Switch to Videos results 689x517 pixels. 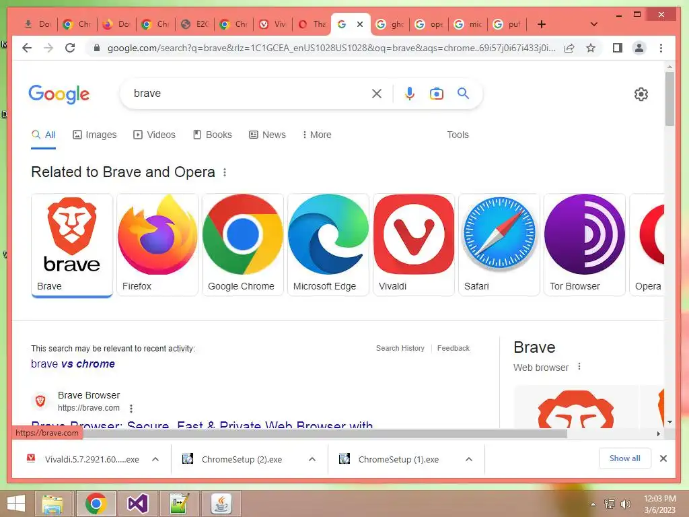[154, 135]
